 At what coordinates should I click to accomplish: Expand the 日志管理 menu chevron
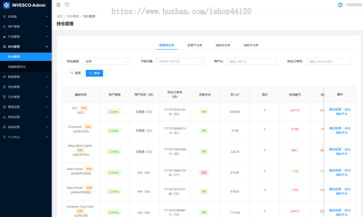coord(47,97)
